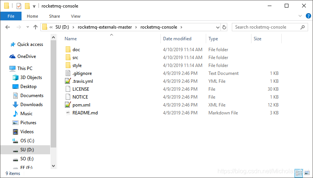Expand chevron after SU (D:) breadcrumb
Viewport: 313px width, 178px height.
click(73, 27)
